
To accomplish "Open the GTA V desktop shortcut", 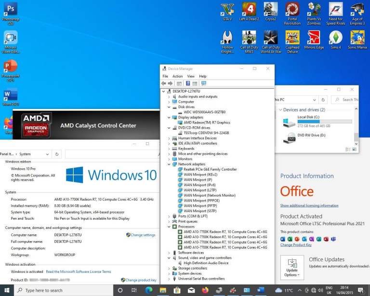I will click(227, 12).
